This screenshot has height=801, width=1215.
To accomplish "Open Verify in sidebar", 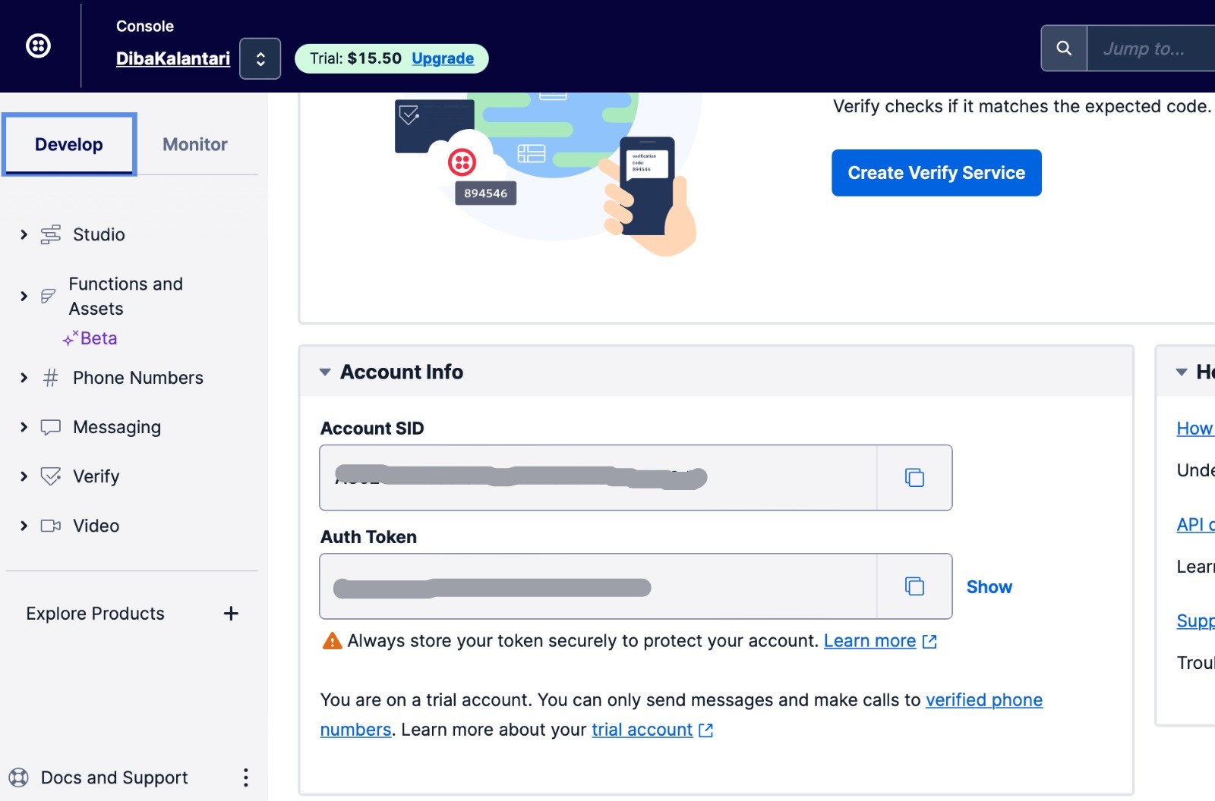I will [96, 476].
